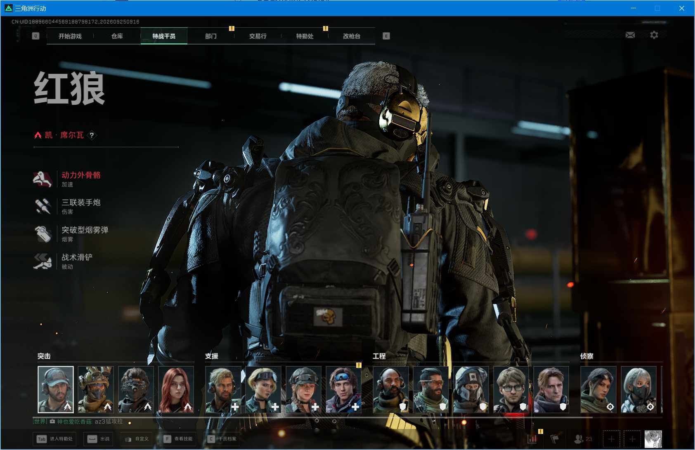Go to the 部门 tab
This screenshot has height=450, width=695.
click(211, 36)
